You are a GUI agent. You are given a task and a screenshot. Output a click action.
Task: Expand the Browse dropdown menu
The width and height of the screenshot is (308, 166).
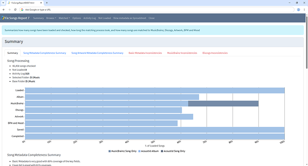pyautogui.click(x=51, y=18)
